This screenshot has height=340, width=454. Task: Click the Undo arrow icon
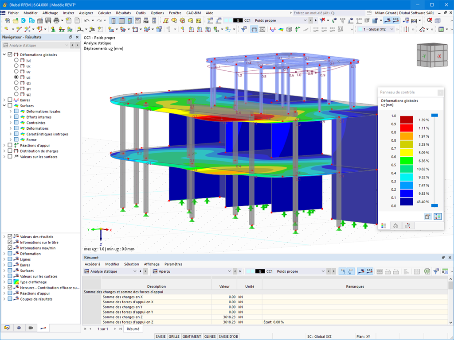click(86, 21)
